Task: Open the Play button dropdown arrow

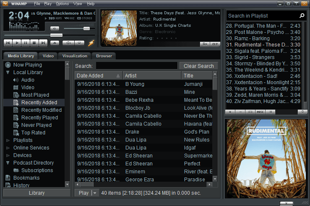Action: 94,193
